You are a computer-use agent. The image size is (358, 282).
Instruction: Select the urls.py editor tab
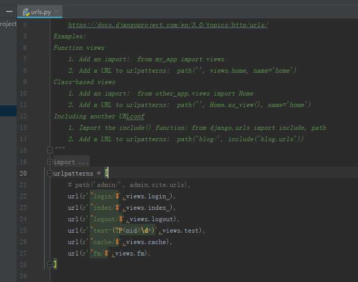pyautogui.click(x=40, y=11)
